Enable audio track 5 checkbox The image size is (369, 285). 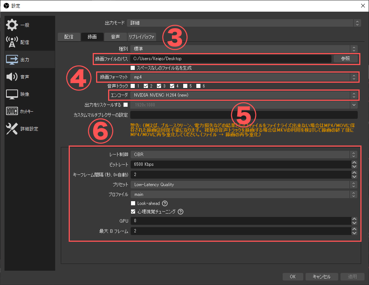[x=185, y=86]
